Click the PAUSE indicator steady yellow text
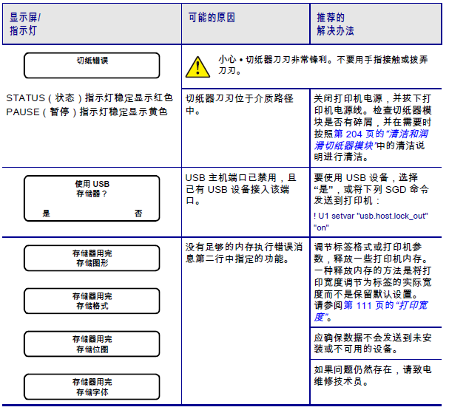This screenshot has width=449, height=410. click(x=87, y=112)
